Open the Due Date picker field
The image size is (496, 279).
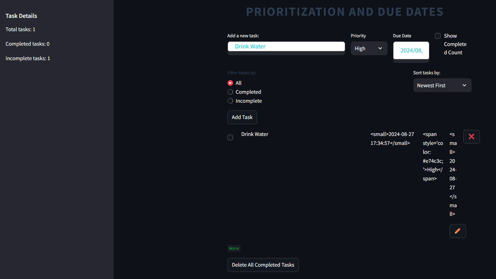411,50
